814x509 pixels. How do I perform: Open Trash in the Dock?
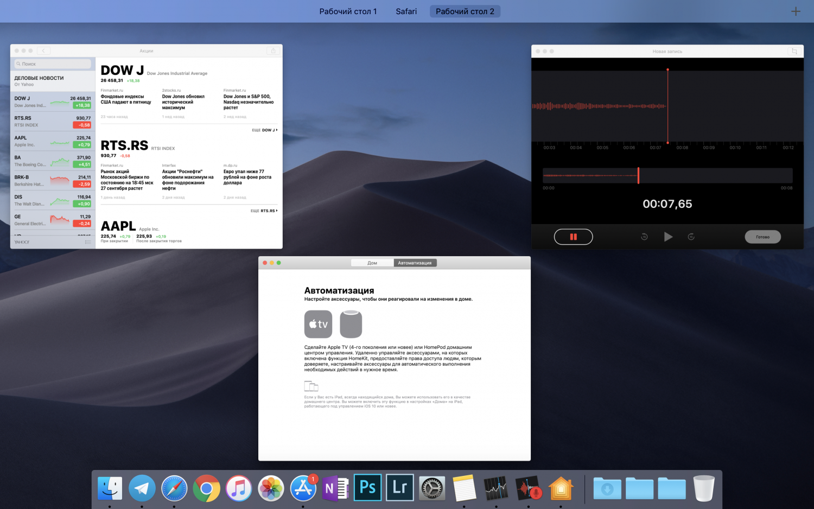704,488
